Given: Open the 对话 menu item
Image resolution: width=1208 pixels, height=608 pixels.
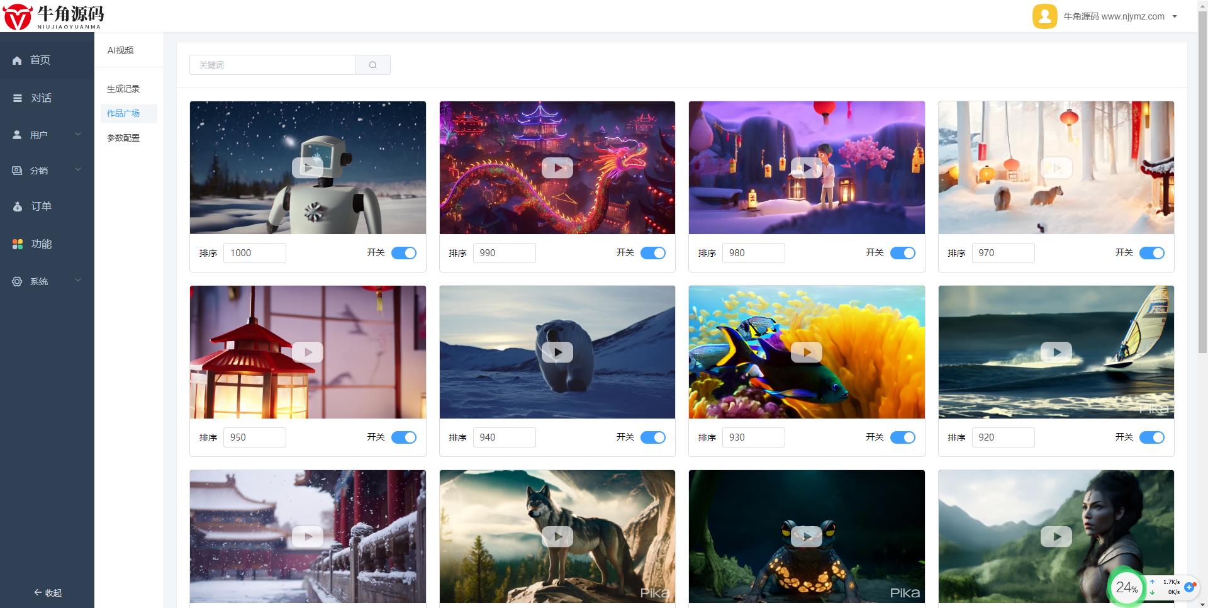Looking at the screenshot, I should click(x=47, y=98).
